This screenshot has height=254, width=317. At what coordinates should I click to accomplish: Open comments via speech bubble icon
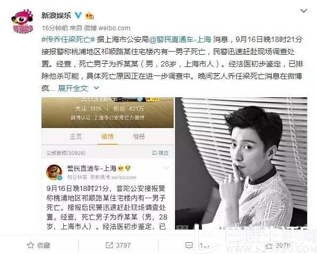point(189,245)
